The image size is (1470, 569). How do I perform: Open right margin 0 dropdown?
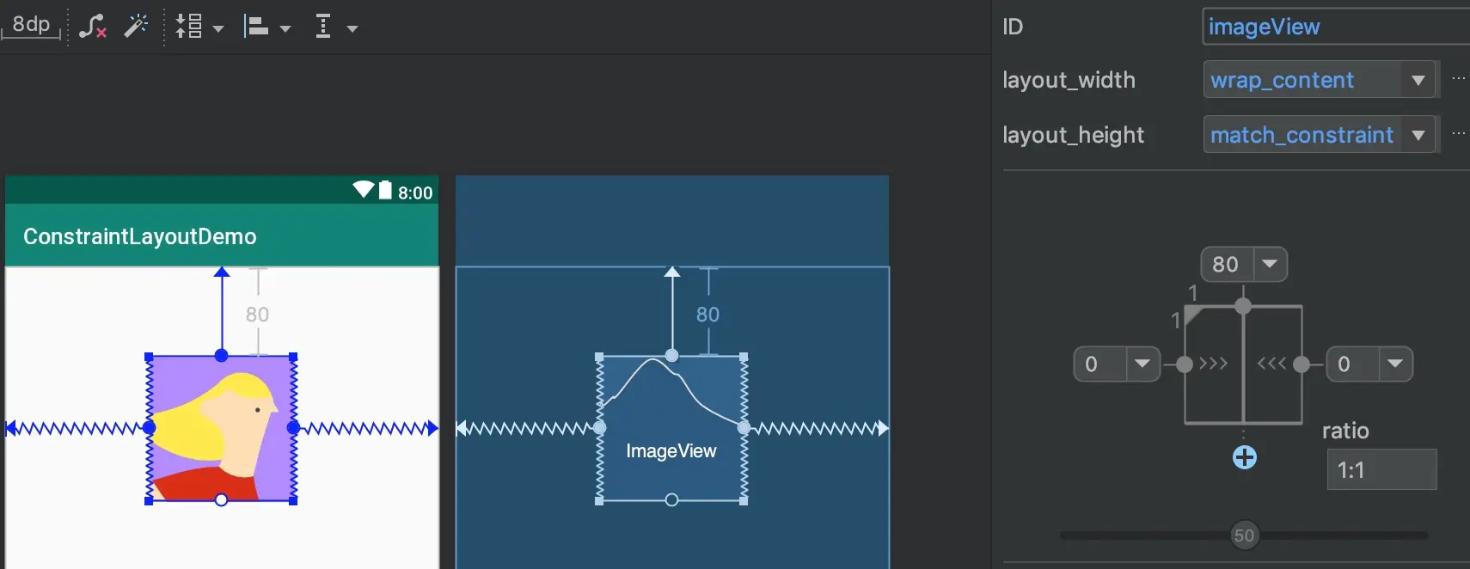coord(1395,364)
